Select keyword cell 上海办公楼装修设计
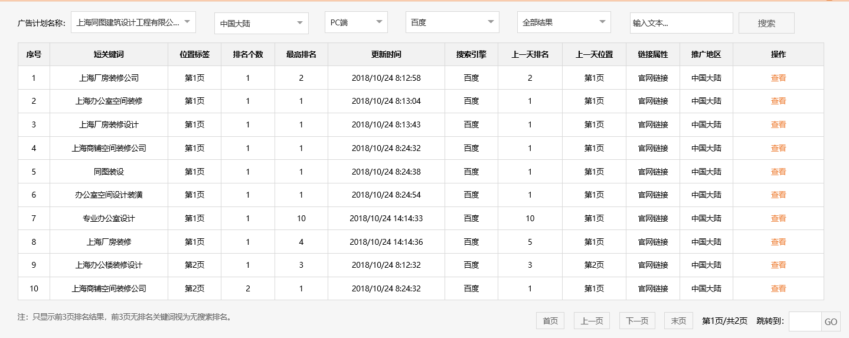This screenshot has height=338, width=849. coord(109,265)
